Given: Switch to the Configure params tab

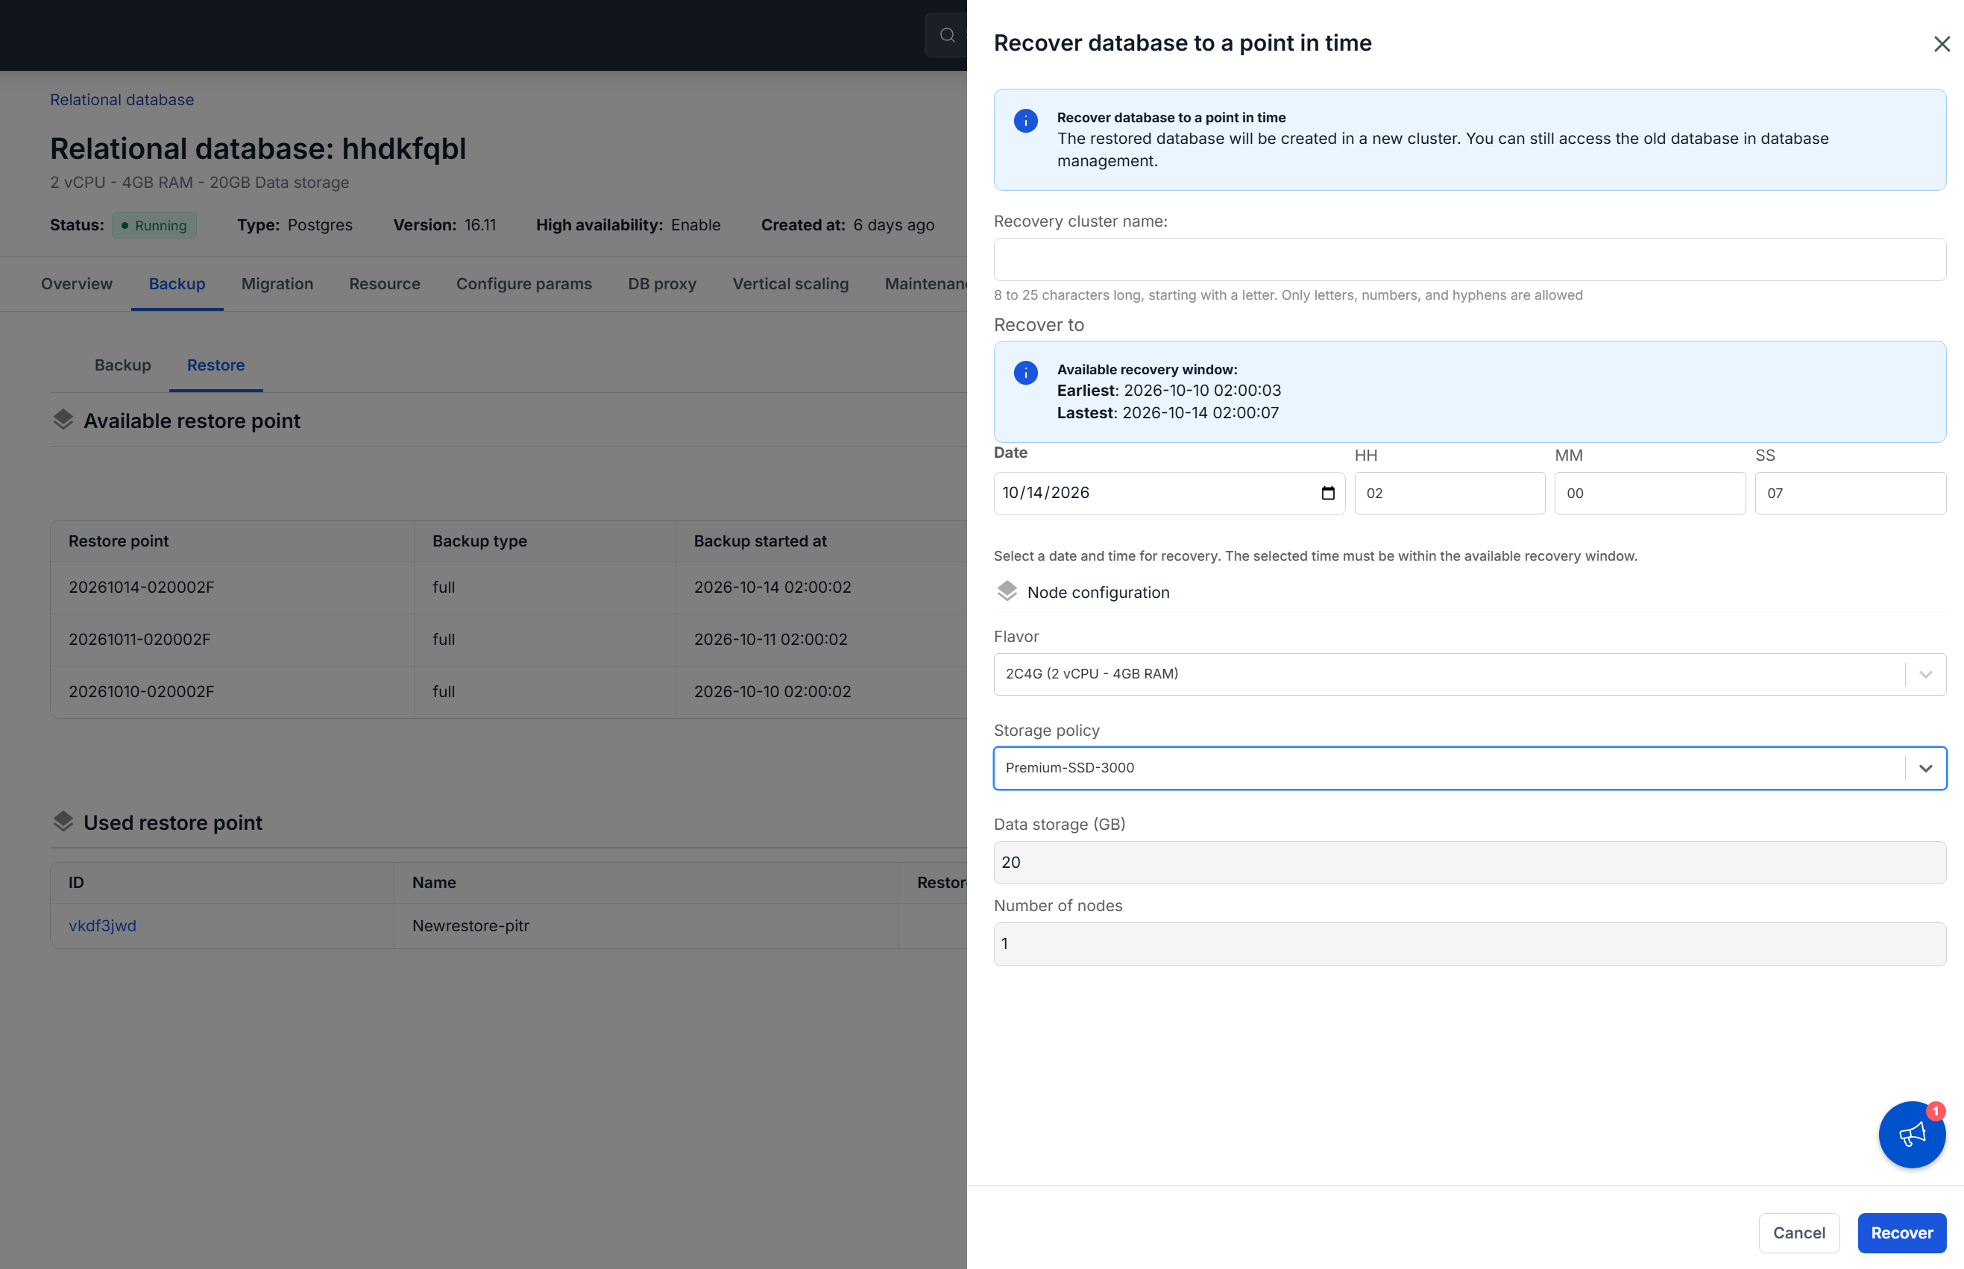Looking at the screenshot, I should pos(524,283).
